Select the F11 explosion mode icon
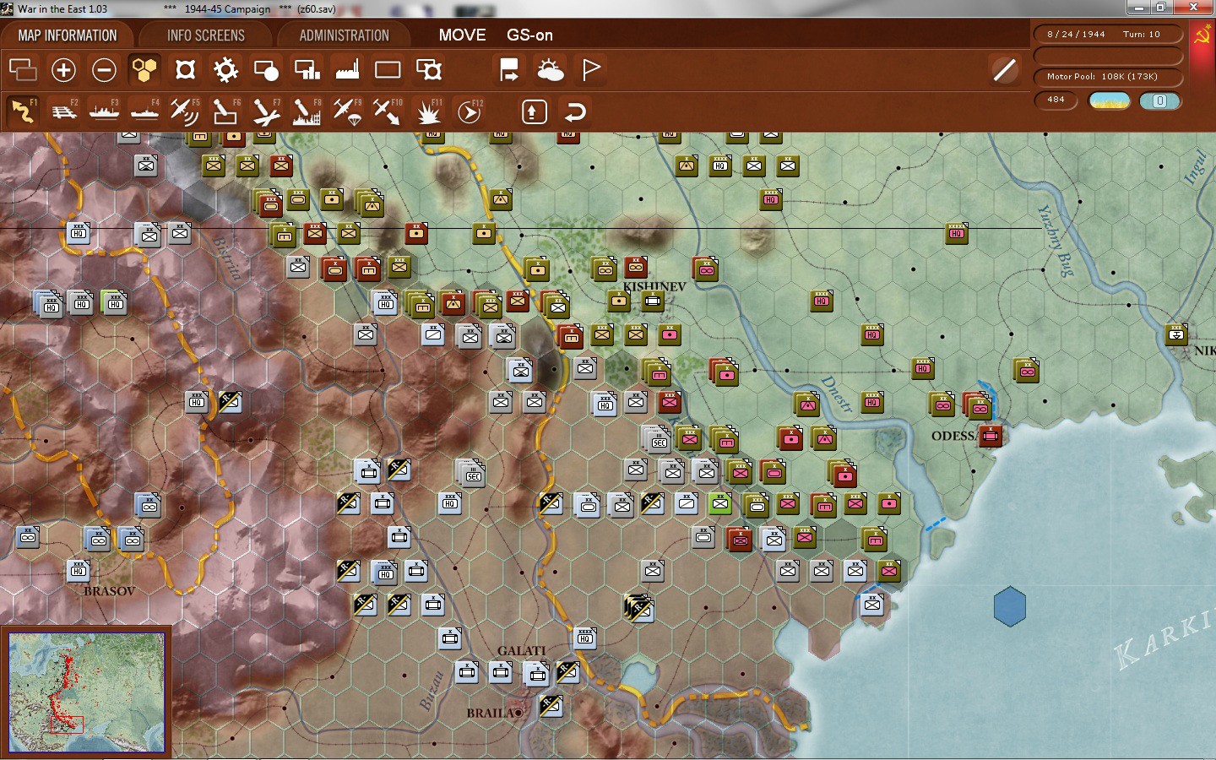Image resolution: width=1216 pixels, height=760 pixels. pos(429,111)
